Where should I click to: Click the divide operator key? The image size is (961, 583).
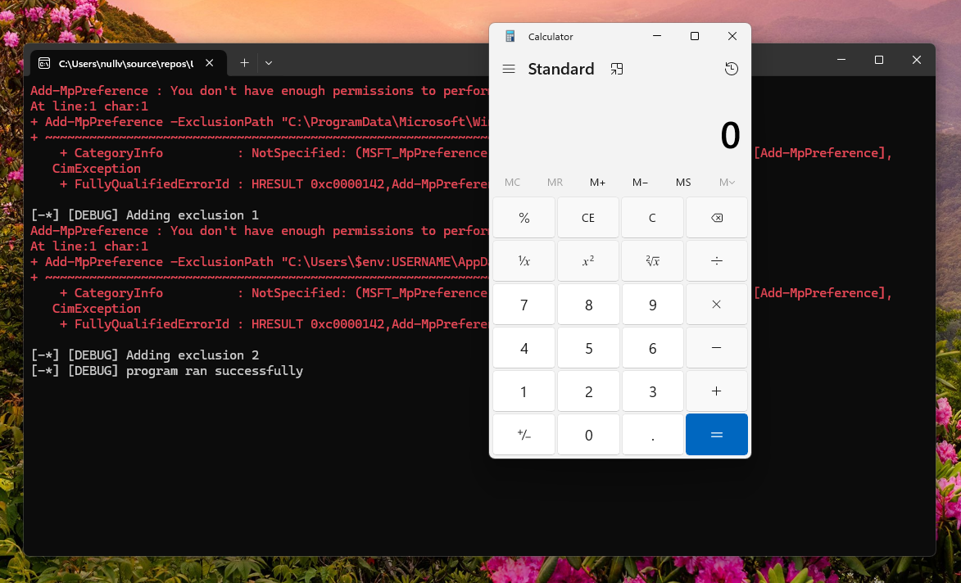(717, 261)
